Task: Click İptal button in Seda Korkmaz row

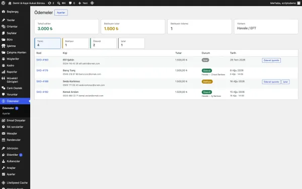Action: coord(285,82)
